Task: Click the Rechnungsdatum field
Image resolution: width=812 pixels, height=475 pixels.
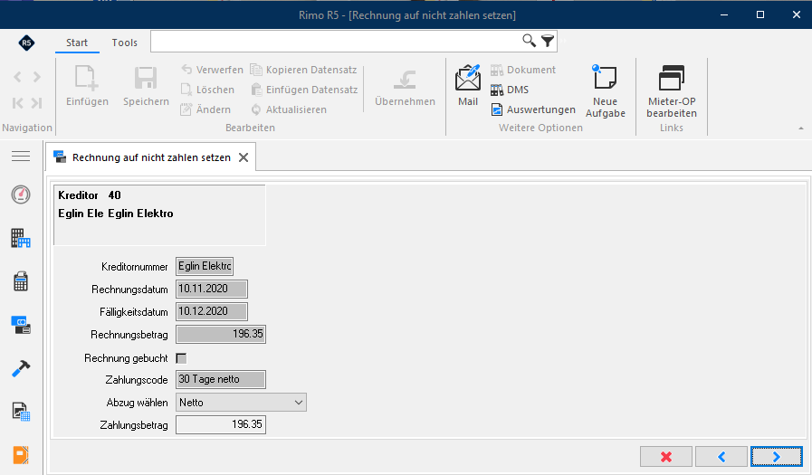Action: 212,289
